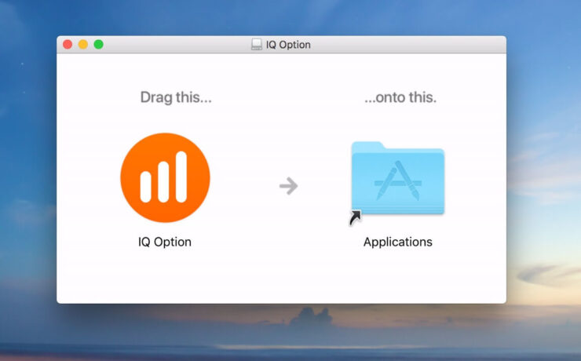Minimize the window with the yellow button
581x361 pixels.
point(83,45)
